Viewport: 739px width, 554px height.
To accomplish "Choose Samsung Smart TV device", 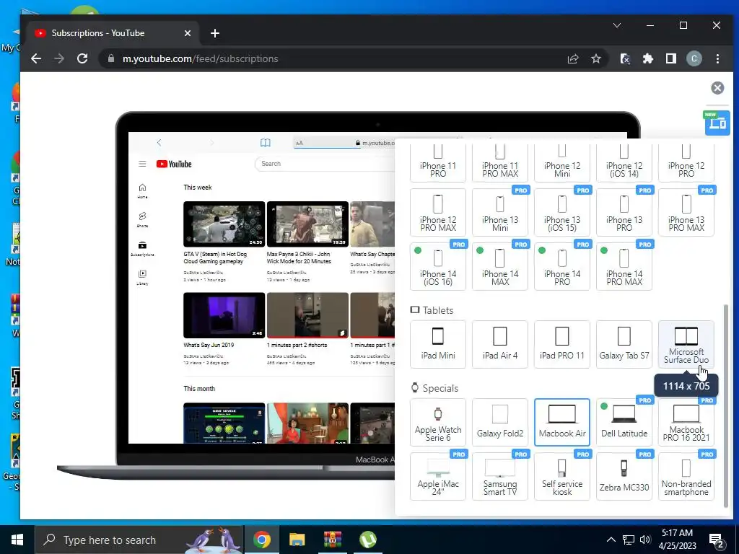I will tap(500, 476).
